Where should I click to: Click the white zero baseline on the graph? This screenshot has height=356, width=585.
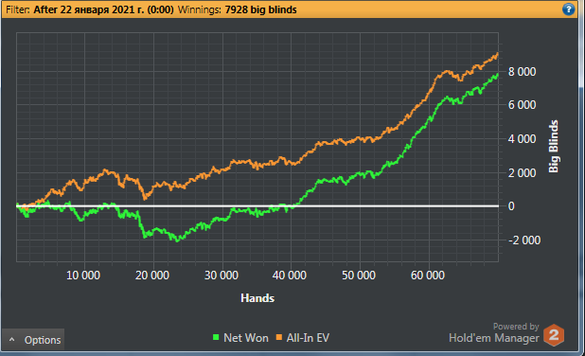click(x=257, y=206)
